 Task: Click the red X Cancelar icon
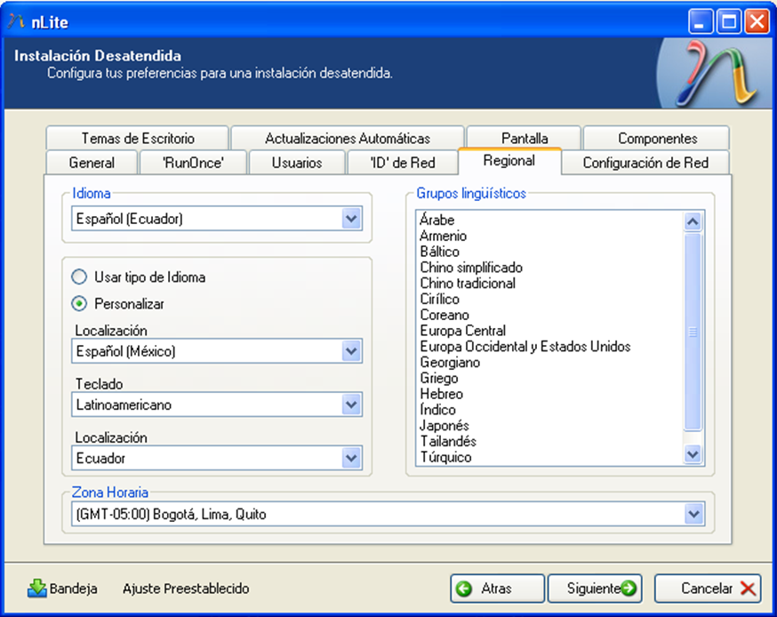pyautogui.click(x=748, y=589)
